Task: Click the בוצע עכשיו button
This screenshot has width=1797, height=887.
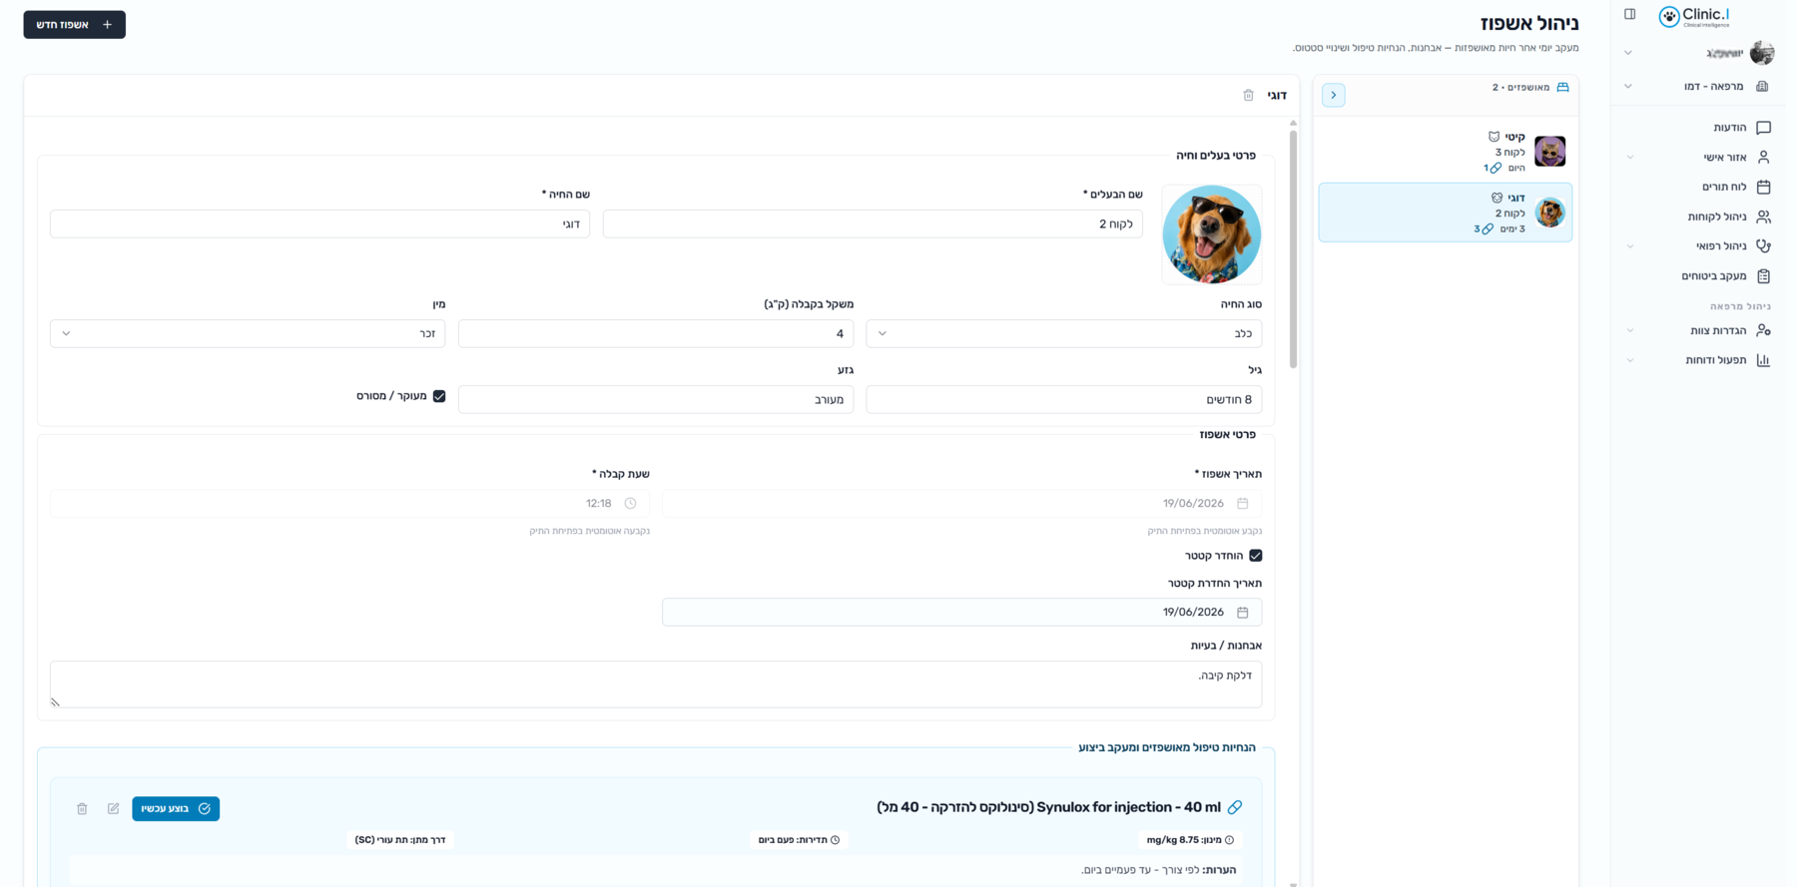Action: point(176,809)
